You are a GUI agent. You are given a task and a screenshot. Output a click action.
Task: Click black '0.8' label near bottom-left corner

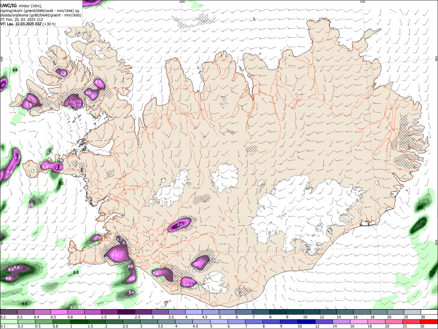pos(25,304)
